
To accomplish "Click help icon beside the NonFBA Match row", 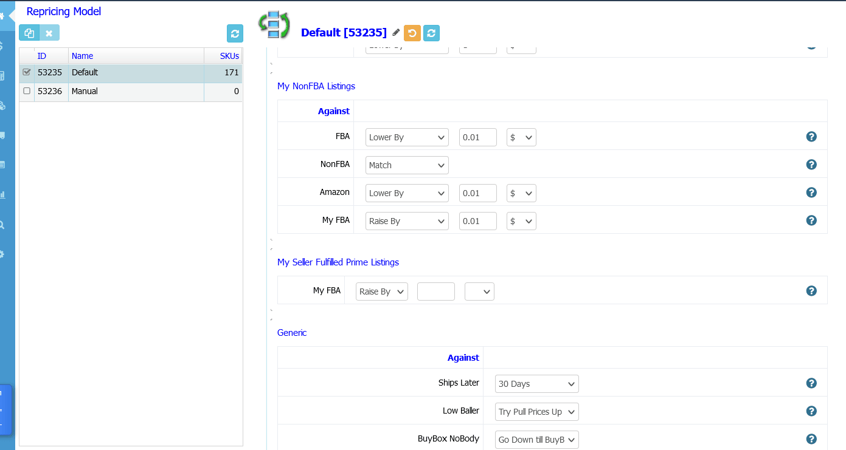I will coord(811,164).
